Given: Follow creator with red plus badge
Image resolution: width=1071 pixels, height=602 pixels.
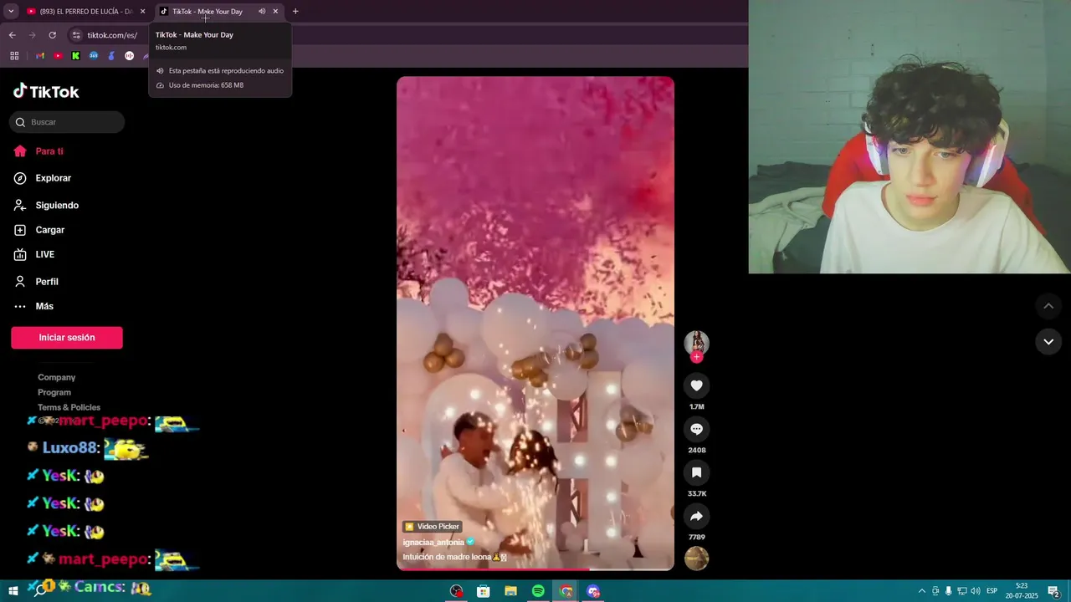Looking at the screenshot, I should coord(696,357).
